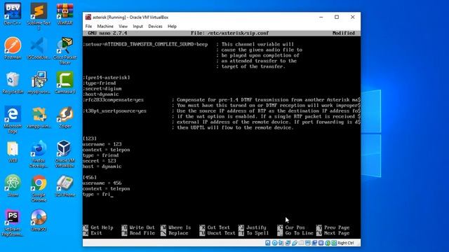Minimize the VirtualBox asterisk window

[x=321, y=17]
